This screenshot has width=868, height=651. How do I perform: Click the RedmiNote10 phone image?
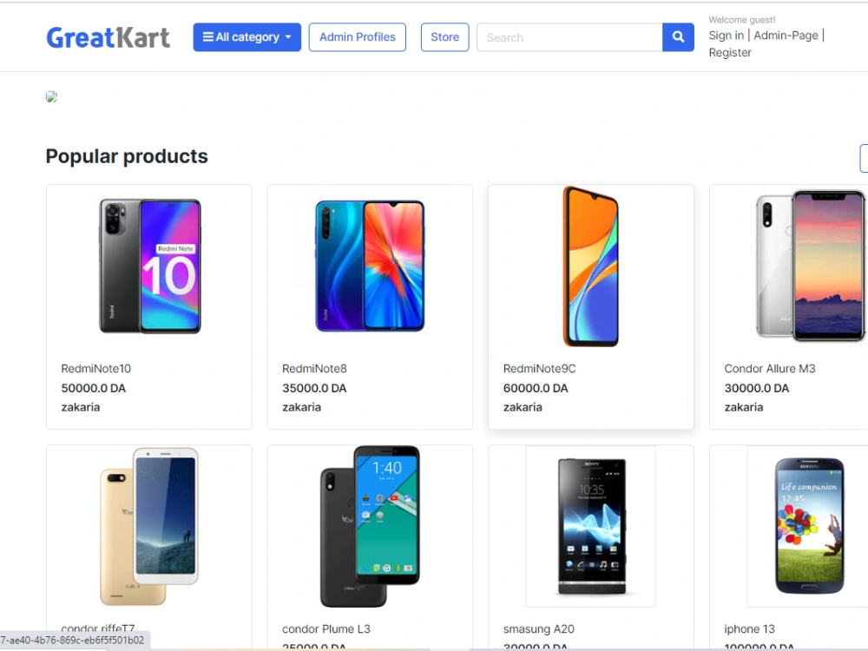[x=148, y=265]
